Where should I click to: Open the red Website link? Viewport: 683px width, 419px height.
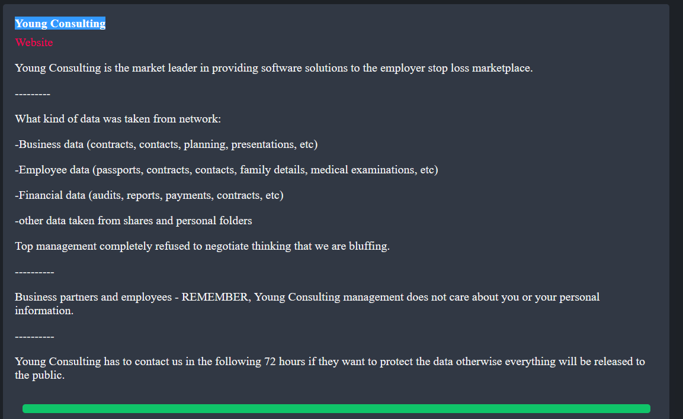[x=34, y=43]
